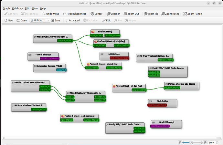Select playback_FR port on Family HD Audio

pyautogui.click(x=154, y=75)
